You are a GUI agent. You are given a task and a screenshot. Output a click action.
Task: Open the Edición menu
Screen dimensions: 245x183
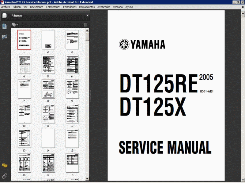(x=17, y=7)
